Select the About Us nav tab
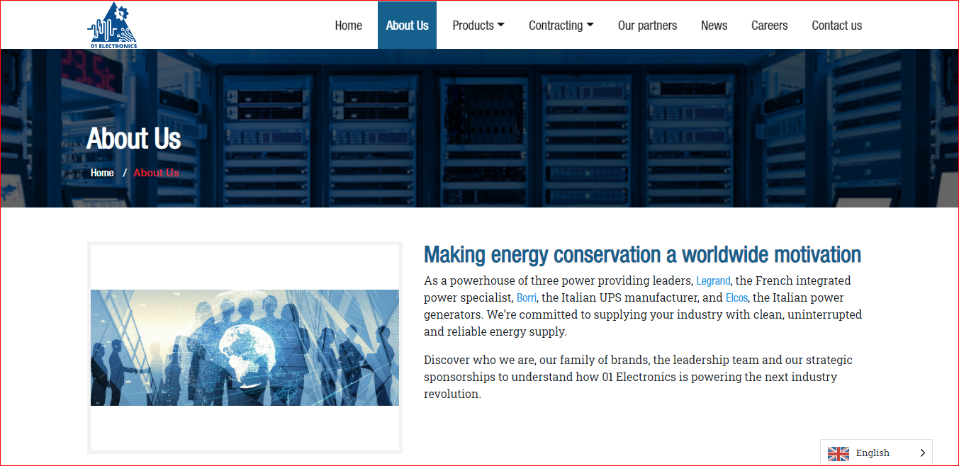959x466 pixels. (x=407, y=25)
